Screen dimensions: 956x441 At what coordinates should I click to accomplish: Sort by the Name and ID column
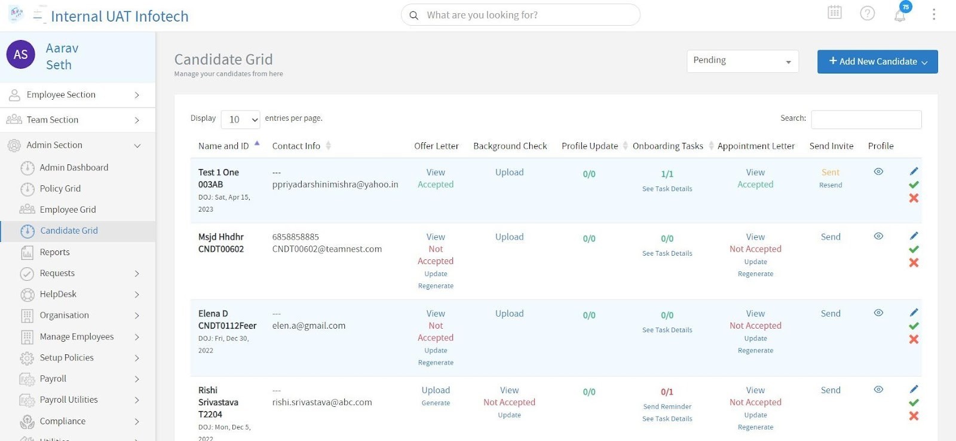coord(229,146)
